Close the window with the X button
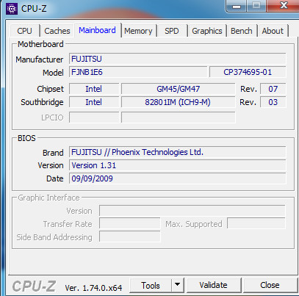Viewport: 299px width, 296px height. pos(284,6)
